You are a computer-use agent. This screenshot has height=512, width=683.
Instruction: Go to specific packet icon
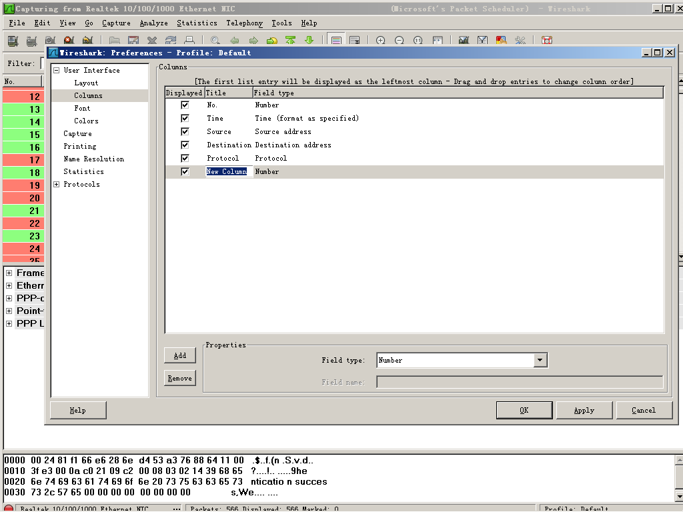[272, 41]
